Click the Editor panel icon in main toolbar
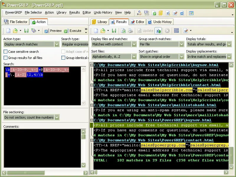Image resolution: width=236 pixels, height=177 pixels. pos(175,13)
